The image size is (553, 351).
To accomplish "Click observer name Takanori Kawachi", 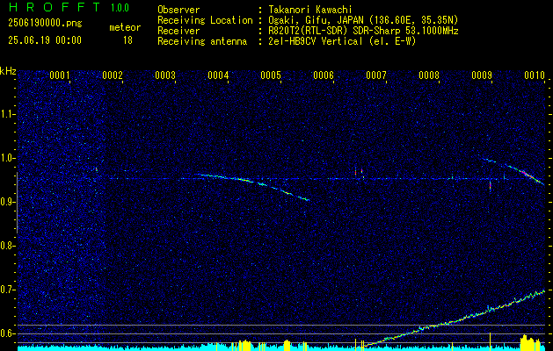I will click(x=309, y=10).
